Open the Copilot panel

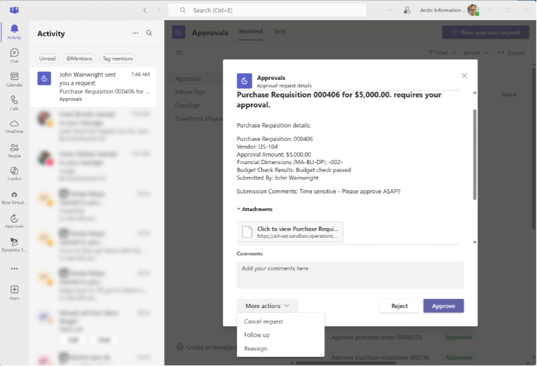[x=14, y=173]
